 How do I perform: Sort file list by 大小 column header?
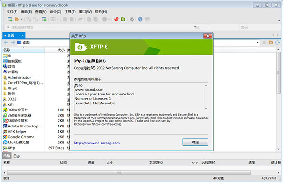(x=56, y=50)
